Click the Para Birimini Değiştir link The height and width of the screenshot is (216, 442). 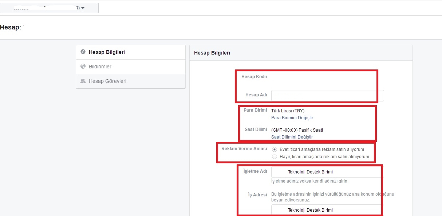292,118
